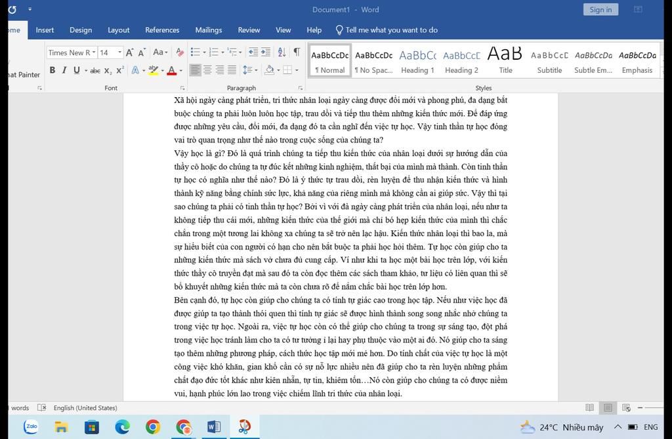The image size is (672, 439).
Task: Click the Increase Indent icon
Action: point(266,52)
